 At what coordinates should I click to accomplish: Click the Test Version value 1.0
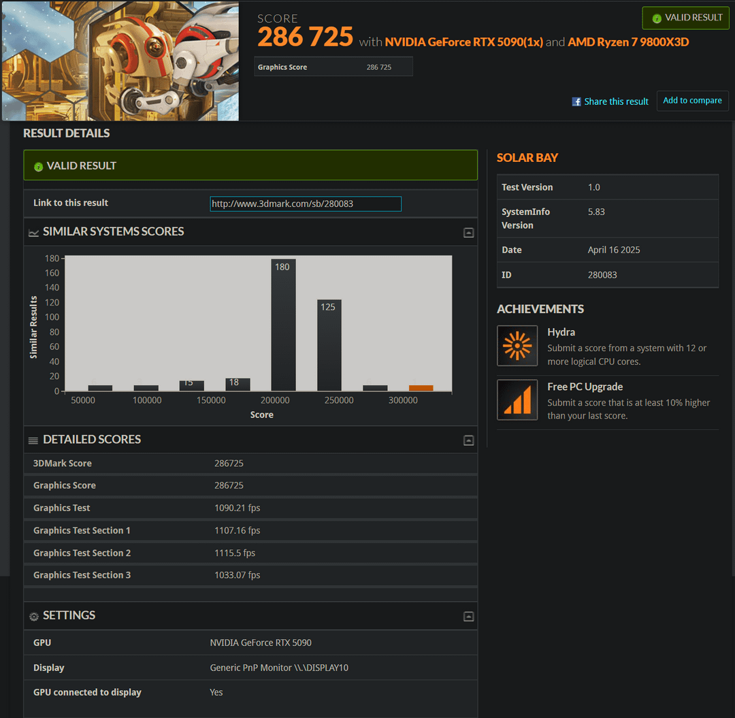[x=593, y=187]
